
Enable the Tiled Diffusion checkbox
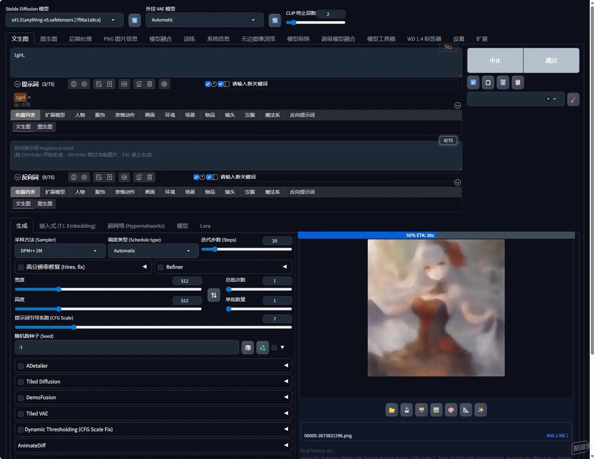coord(21,382)
